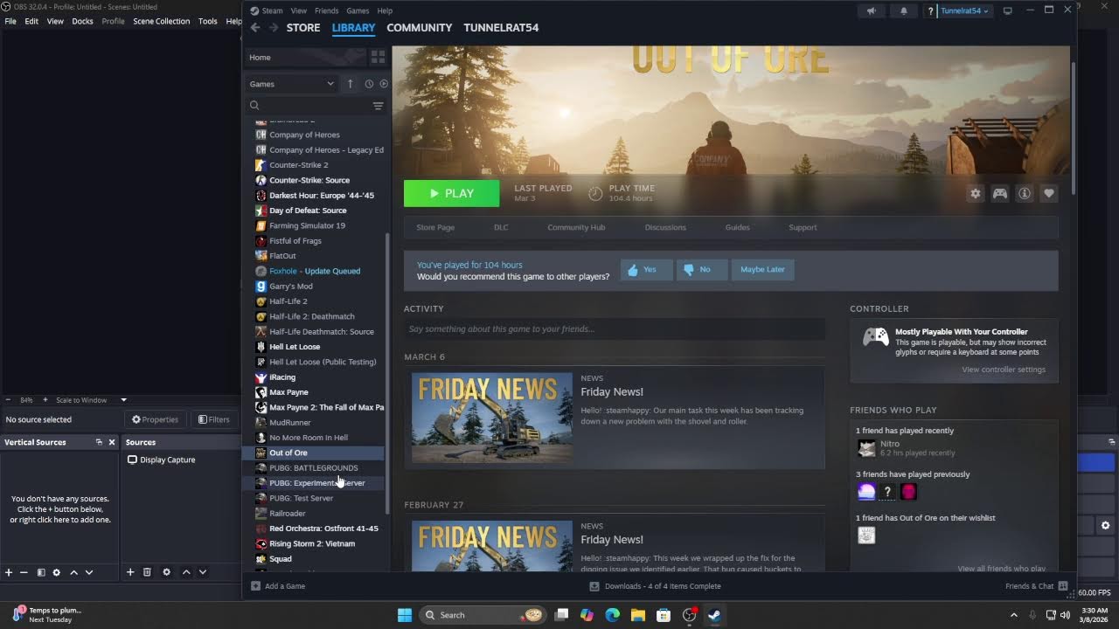Open the Community Hub tab

pos(576,227)
